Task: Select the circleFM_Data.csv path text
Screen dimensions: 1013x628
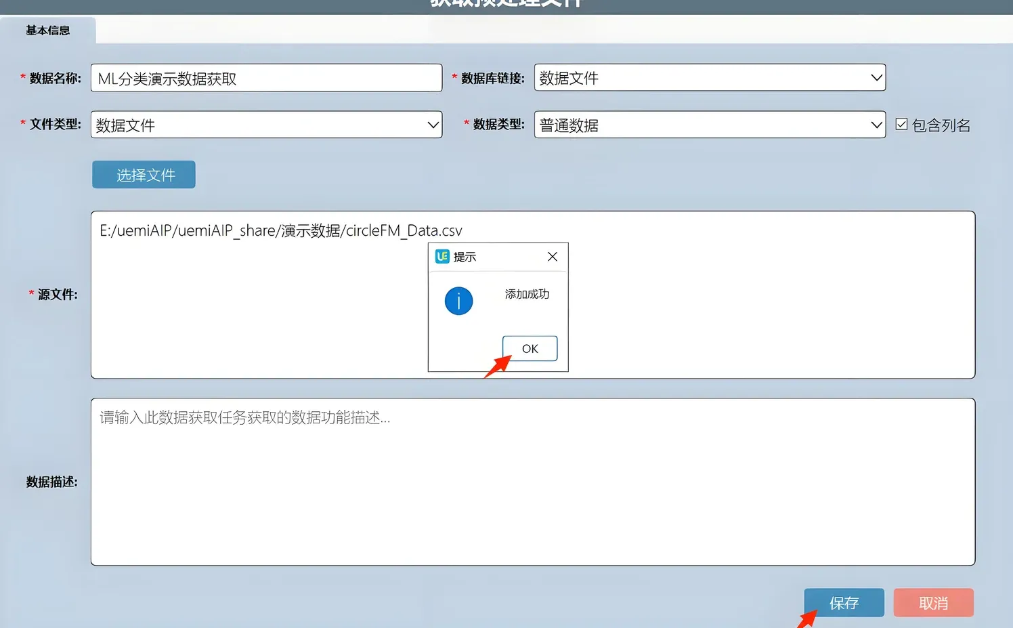Action: point(280,230)
